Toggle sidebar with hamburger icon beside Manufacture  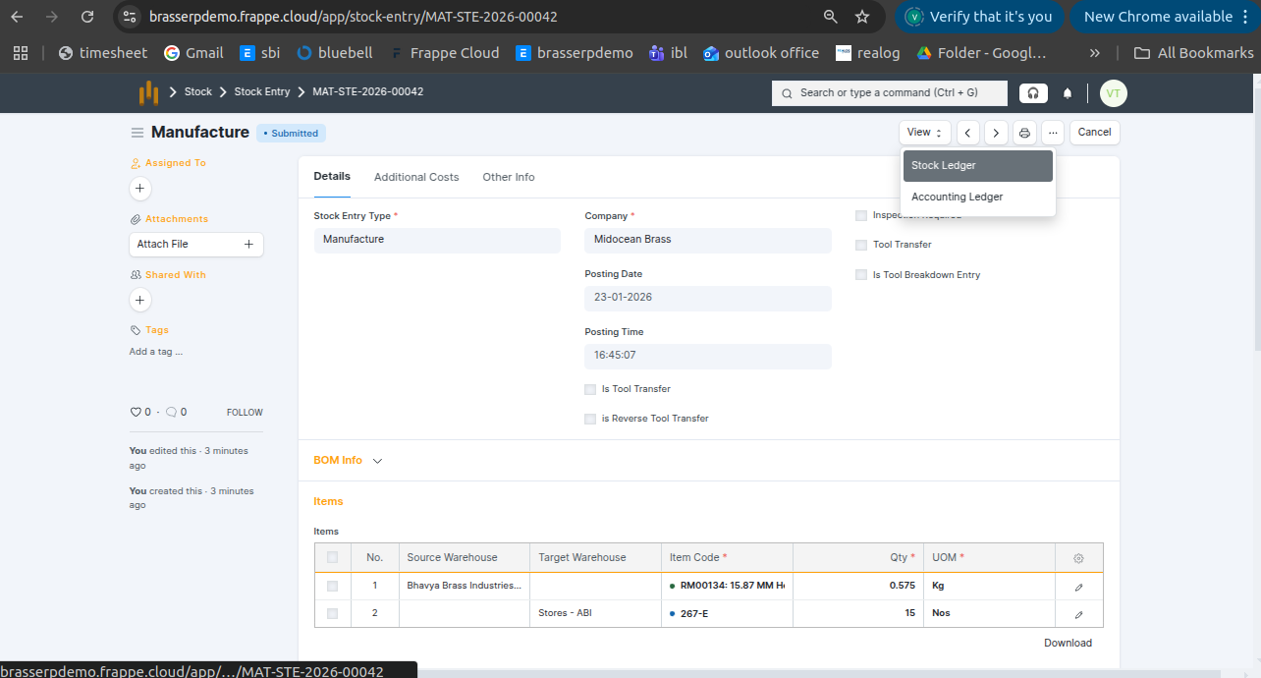tap(137, 133)
